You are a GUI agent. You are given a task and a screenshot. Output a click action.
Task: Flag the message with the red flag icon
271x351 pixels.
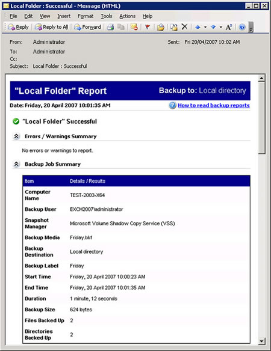(148, 27)
